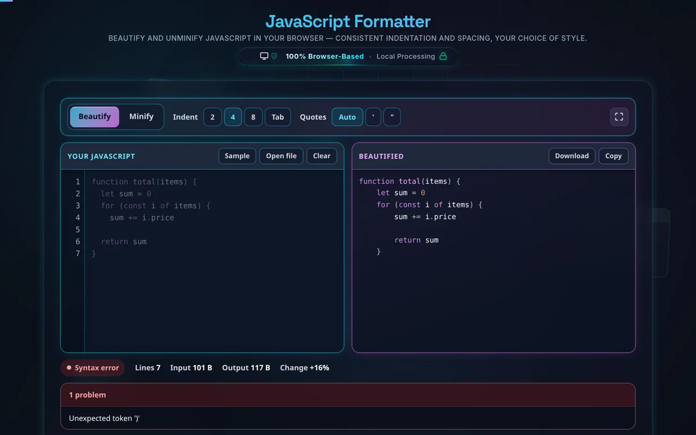This screenshot has width=696, height=435.
Task: Click inside the JavaScript input editor
Action: point(214,261)
